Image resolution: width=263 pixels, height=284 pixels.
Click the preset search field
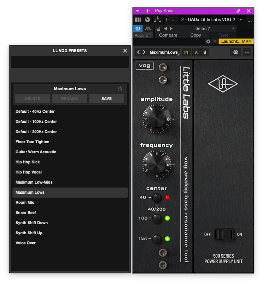(70, 62)
